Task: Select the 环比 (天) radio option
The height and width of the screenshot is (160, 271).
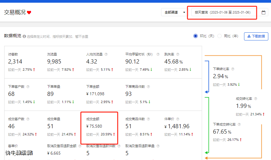Action: pyautogui.click(x=196, y=36)
